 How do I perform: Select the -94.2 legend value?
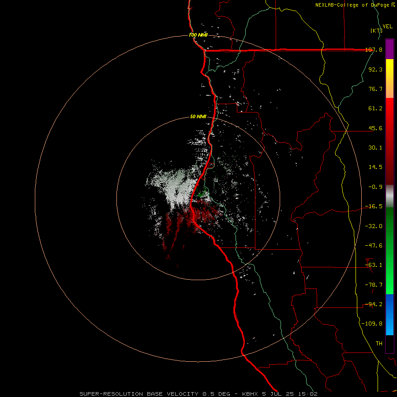click(374, 304)
